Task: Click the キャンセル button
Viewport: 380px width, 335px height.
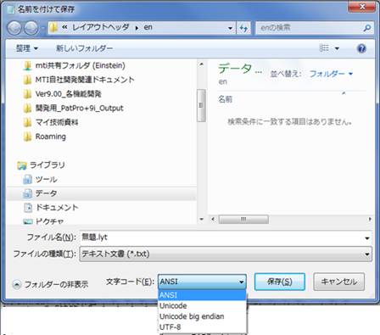Action: [338, 282]
